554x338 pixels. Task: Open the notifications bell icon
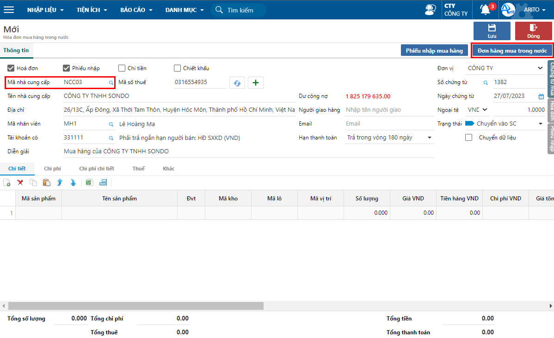(x=485, y=10)
